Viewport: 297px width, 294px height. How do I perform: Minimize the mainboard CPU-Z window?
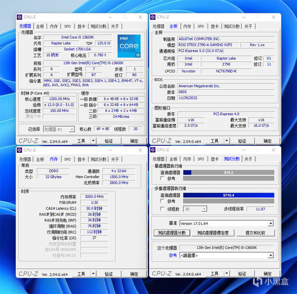point(244,17)
